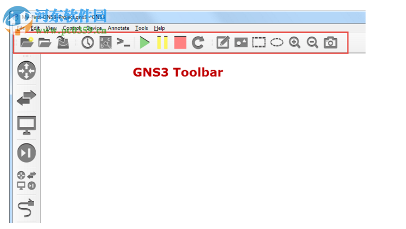406x229 pixels.
Task: Reload all devices arrow icon
Action: tap(198, 43)
